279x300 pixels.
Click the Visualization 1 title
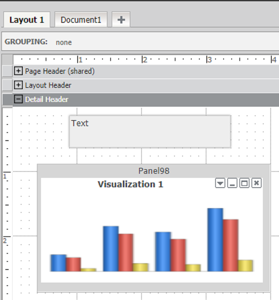pos(130,184)
